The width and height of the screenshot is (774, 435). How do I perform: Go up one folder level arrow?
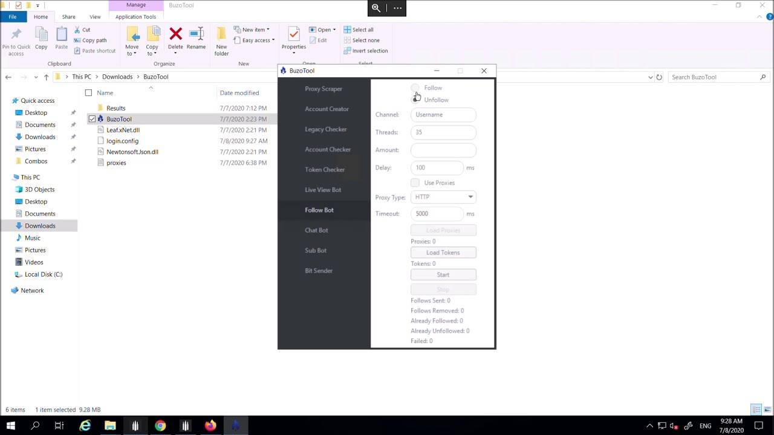coord(46,77)
